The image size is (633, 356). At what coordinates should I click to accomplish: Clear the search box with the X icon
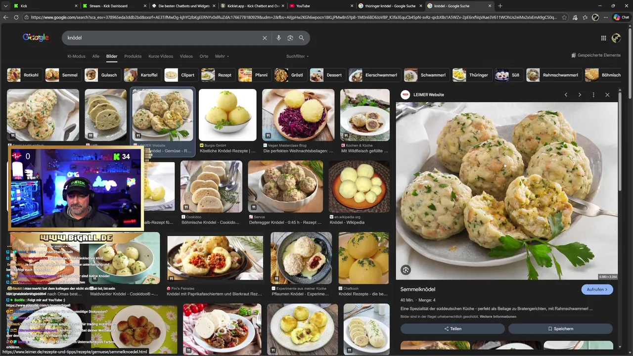pyautogui.click(x=265, y=38)
